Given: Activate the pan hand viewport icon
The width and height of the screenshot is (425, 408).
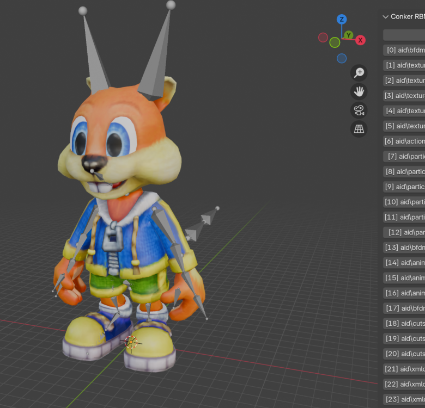Looking at the screenshot, I should point(359,91).
